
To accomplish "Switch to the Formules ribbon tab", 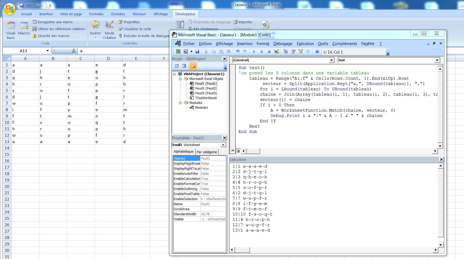I will coord(96,14).
